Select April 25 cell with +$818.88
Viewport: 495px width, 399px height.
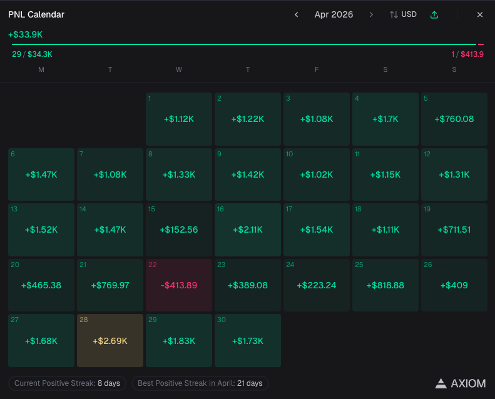(x=385, y=285)
